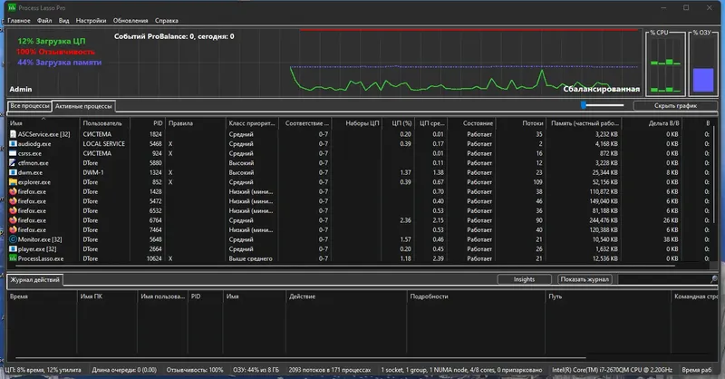Image resolution: width=725 pixels, height=379 pixels.
Task: Click the Скрыть график button
Action: pos(675,105)
